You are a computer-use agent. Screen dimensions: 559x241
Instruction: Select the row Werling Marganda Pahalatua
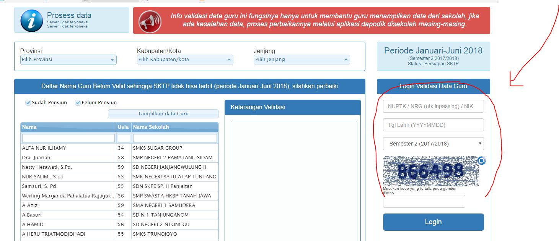119,196
